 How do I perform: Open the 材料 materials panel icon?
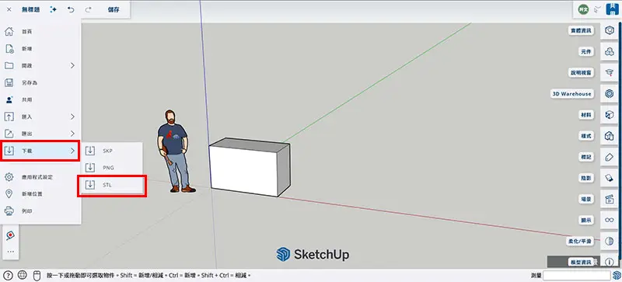coord(610,115)
